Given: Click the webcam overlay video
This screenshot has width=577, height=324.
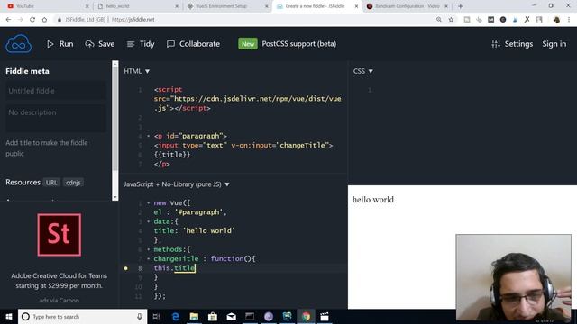Looking at the screenshot, I should pyautogui.click(x=513, y=277).
